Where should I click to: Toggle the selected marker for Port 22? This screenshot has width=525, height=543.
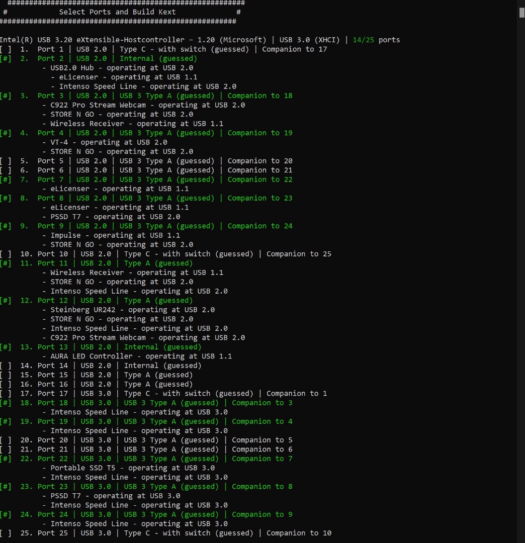6,459
